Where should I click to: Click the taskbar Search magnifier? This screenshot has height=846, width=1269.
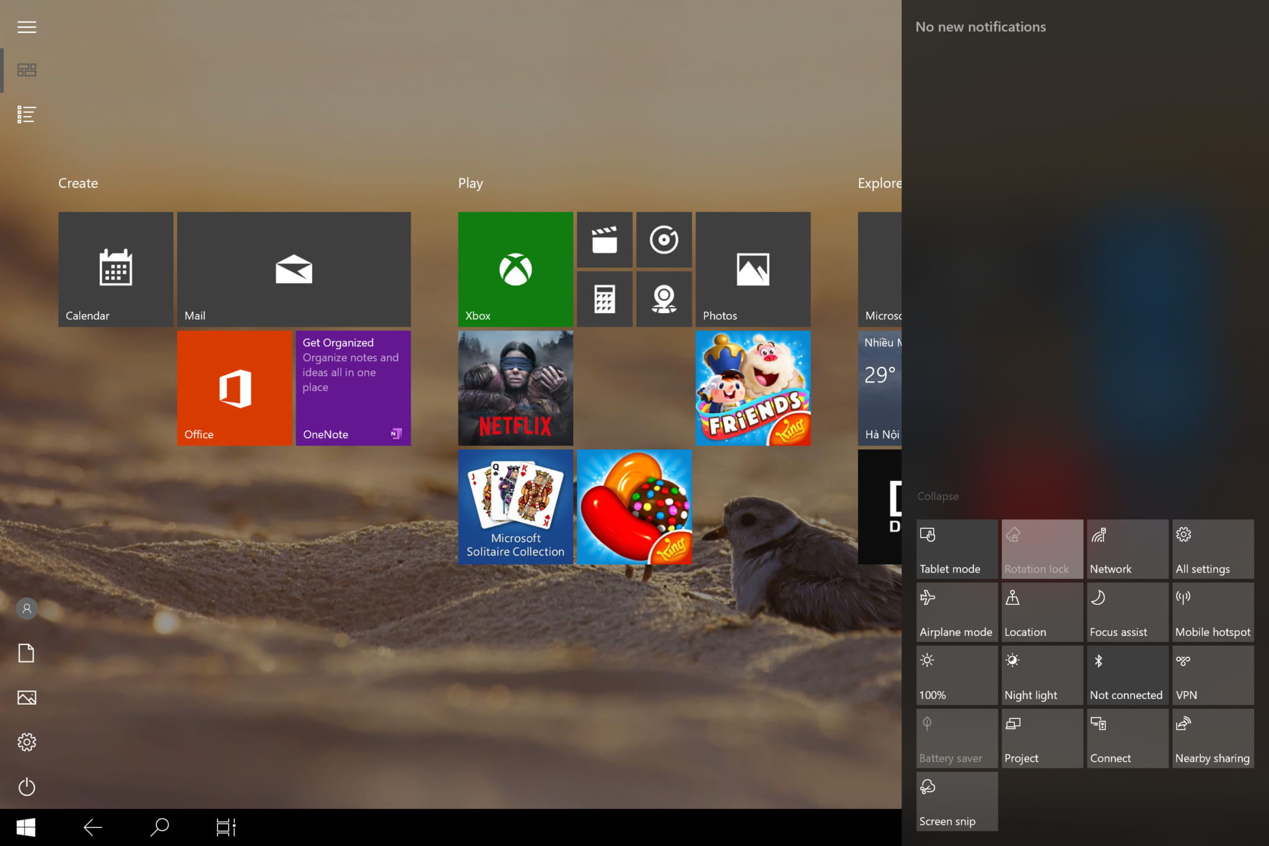159,827
